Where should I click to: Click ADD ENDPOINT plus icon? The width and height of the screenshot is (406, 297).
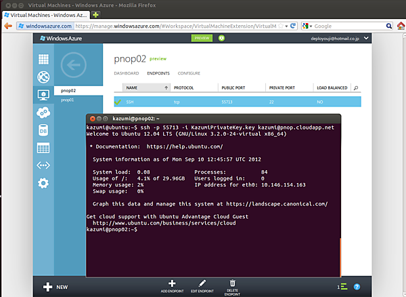172,283
